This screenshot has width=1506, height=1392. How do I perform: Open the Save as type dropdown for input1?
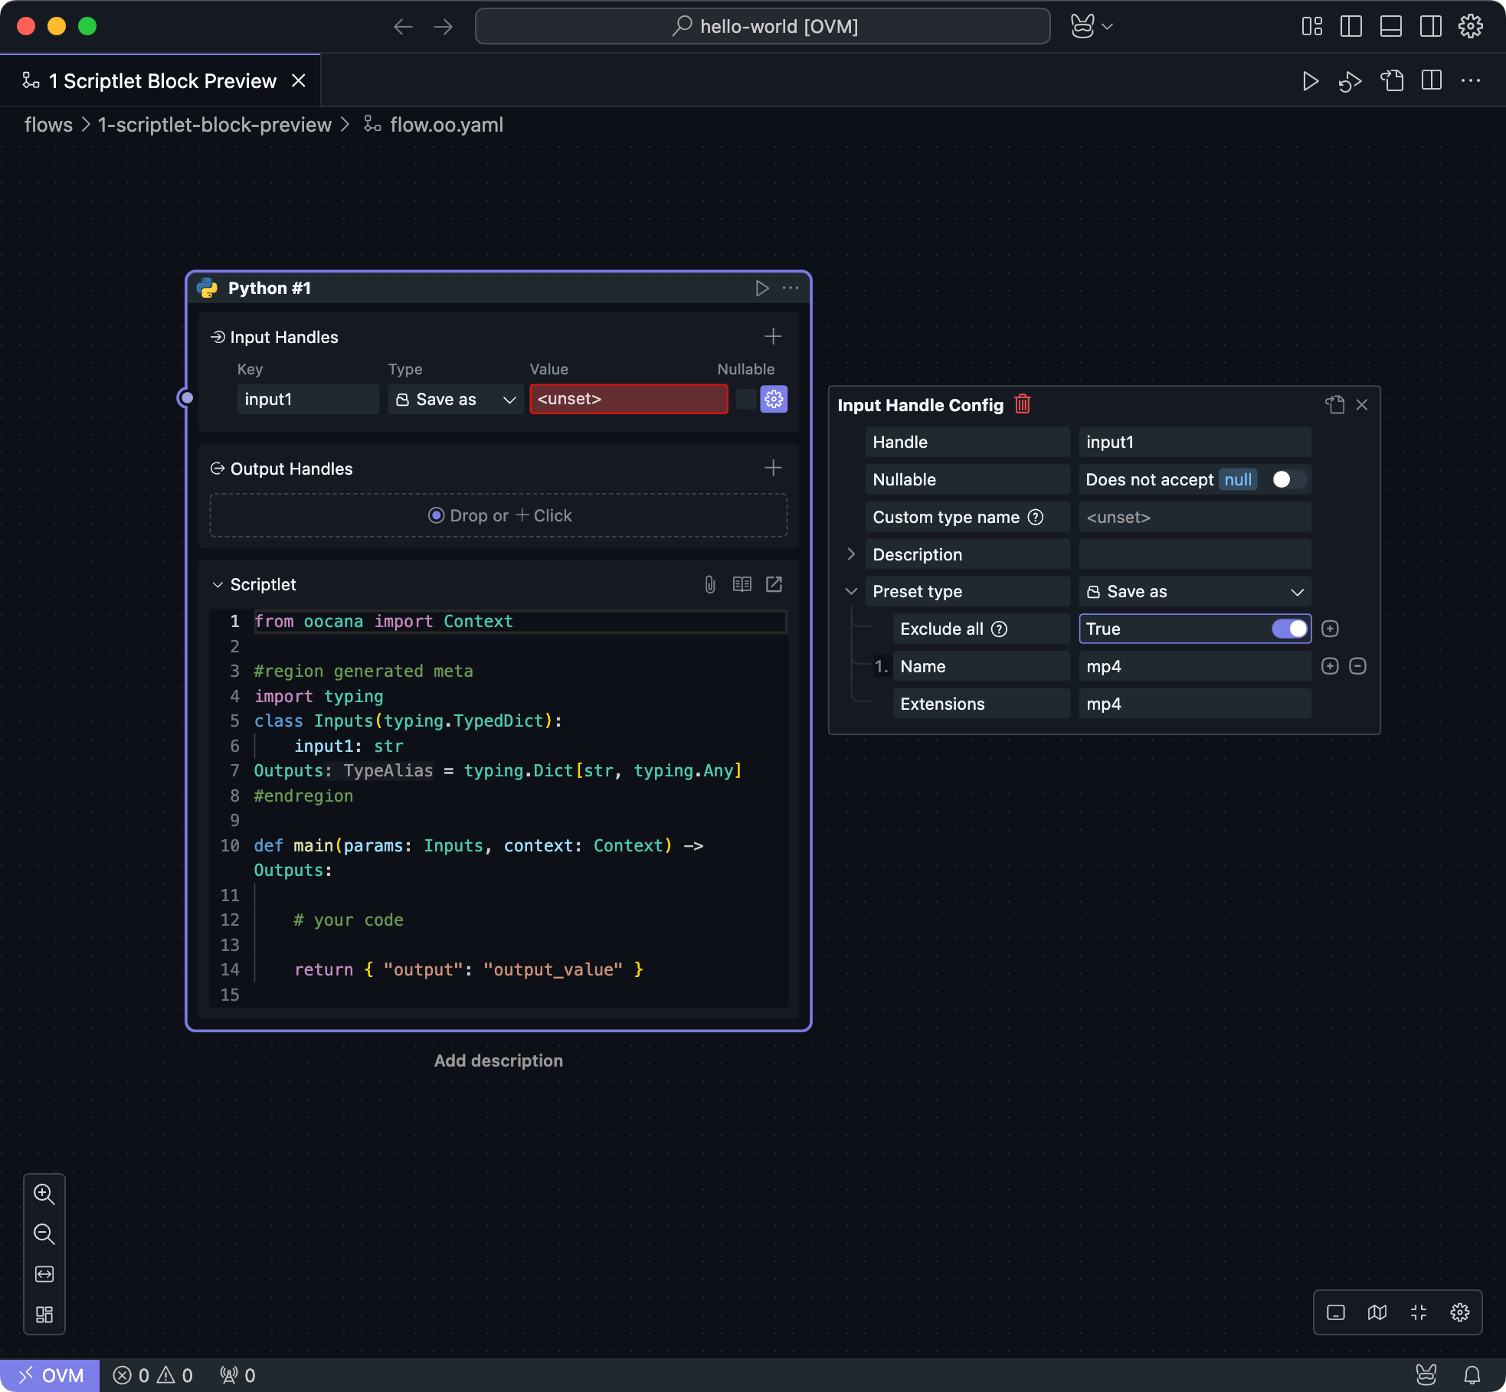(456, 399)
